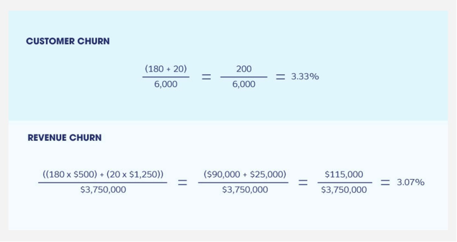The height and width of the screenshot is (242, 457).
Task: Click equals sign after the first revenue fraction
Action: coord(183,182)
